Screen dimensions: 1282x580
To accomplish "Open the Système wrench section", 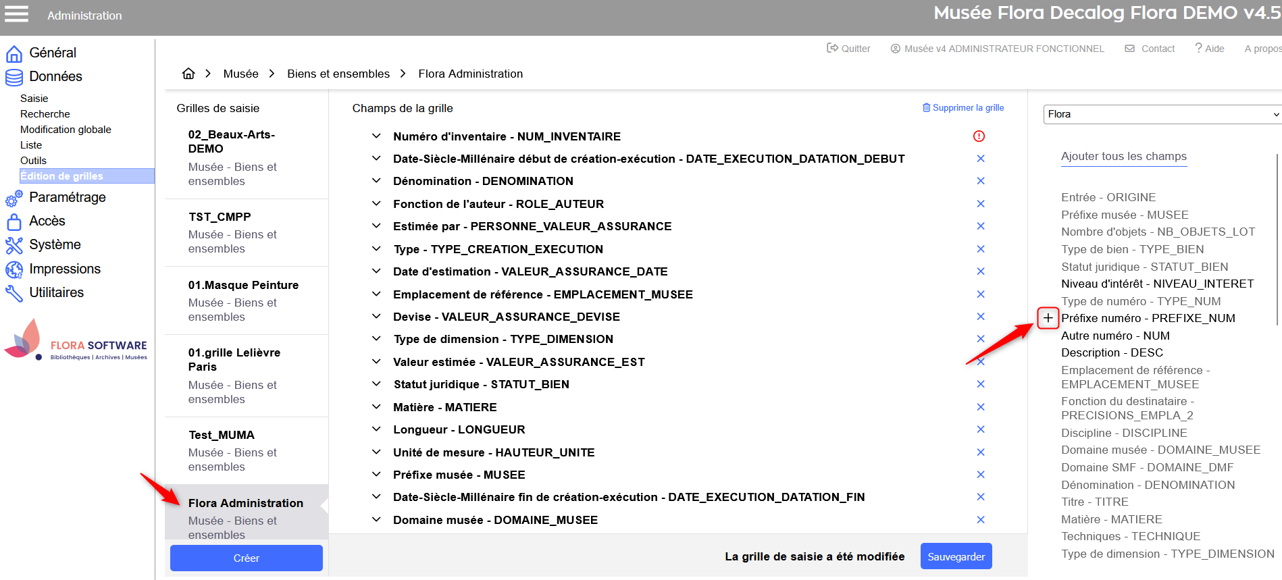I will point(55,244).
